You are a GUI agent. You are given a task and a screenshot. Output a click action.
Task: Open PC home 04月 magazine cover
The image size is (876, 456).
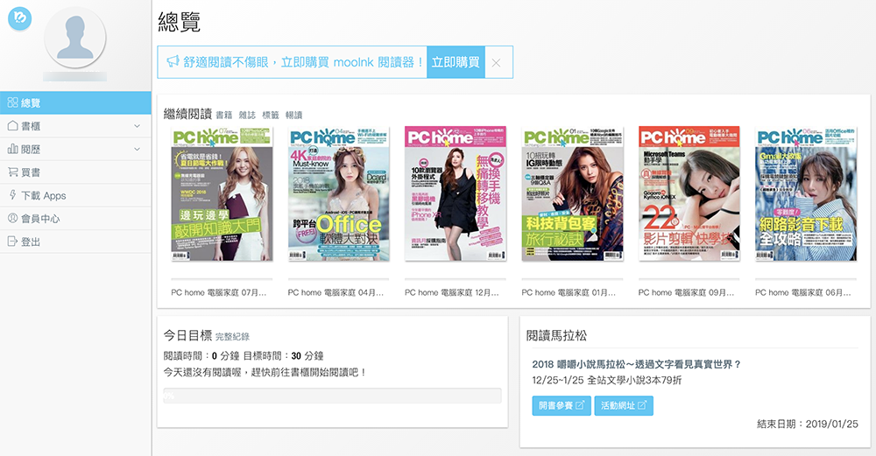click(338, 193)
